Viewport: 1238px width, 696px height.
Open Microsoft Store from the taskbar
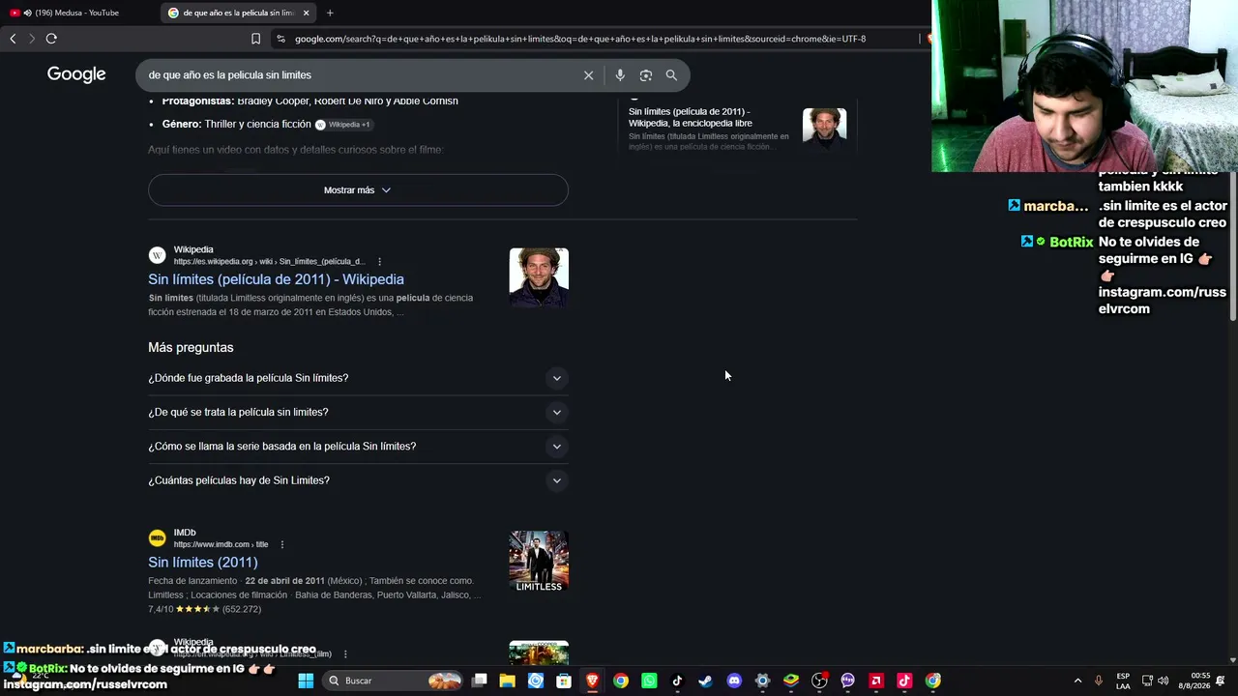[x=564, y=681]
